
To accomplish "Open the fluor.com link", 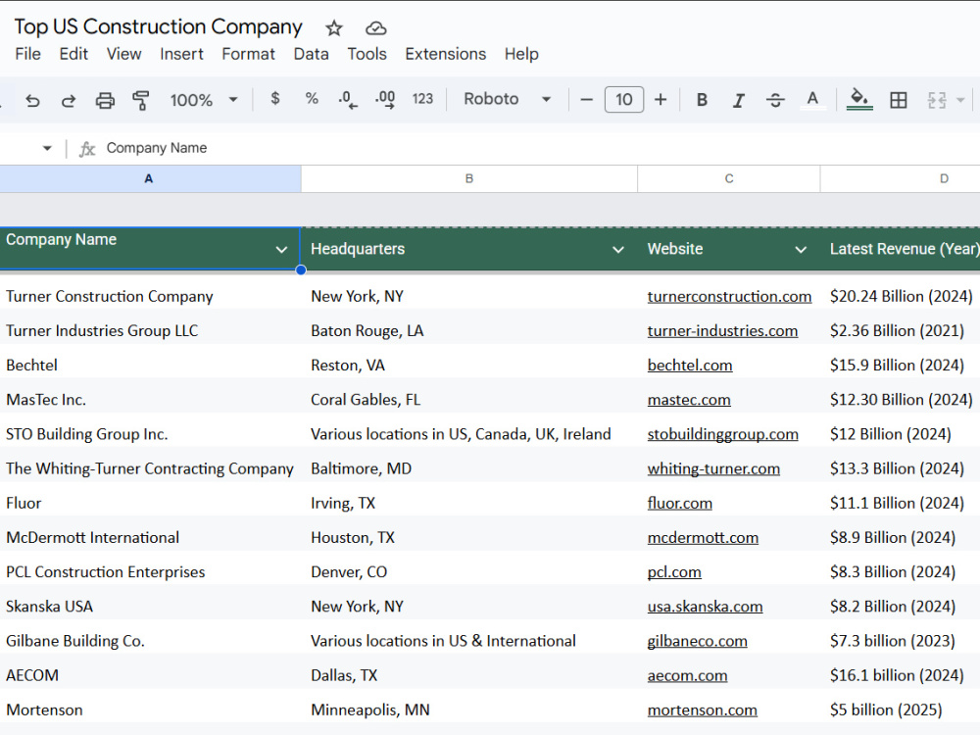I will coord(680,503).
